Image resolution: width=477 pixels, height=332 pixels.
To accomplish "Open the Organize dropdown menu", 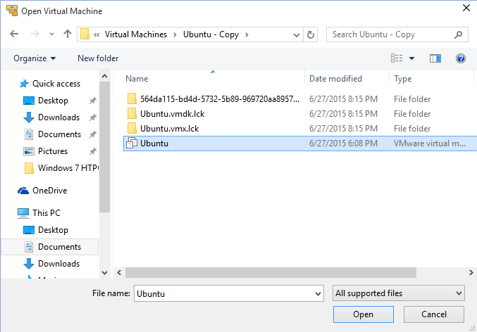I will 34,58.
